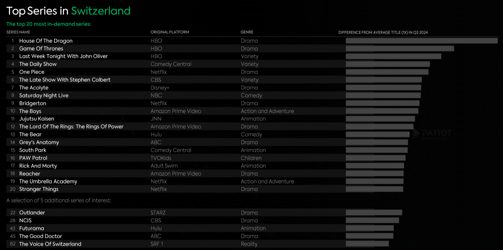Select the series name One Piece

(x=32, y=72)
